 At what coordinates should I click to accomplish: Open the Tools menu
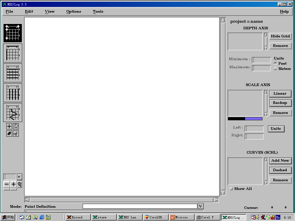coord(98,12)
